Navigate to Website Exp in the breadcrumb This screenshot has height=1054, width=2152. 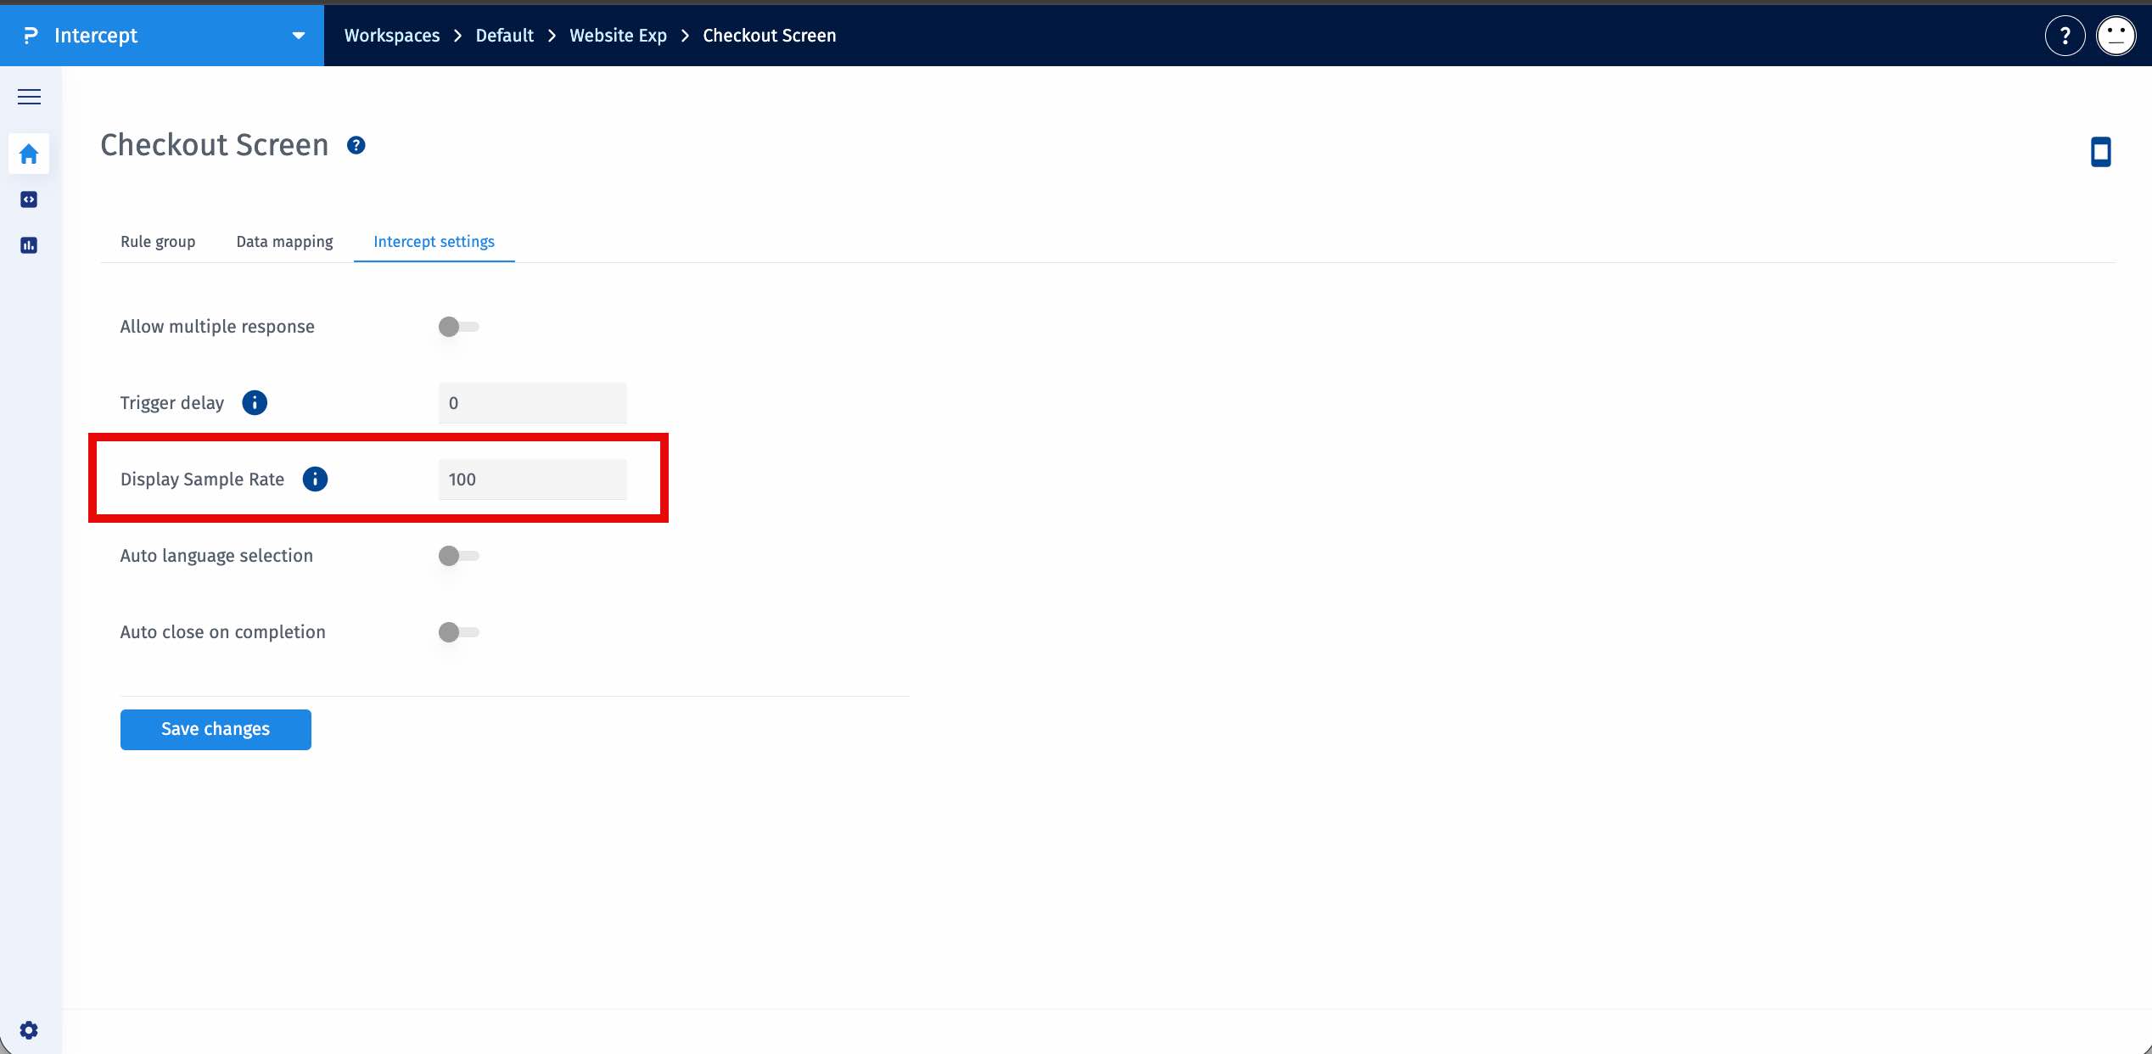click(x=618, y=35)
